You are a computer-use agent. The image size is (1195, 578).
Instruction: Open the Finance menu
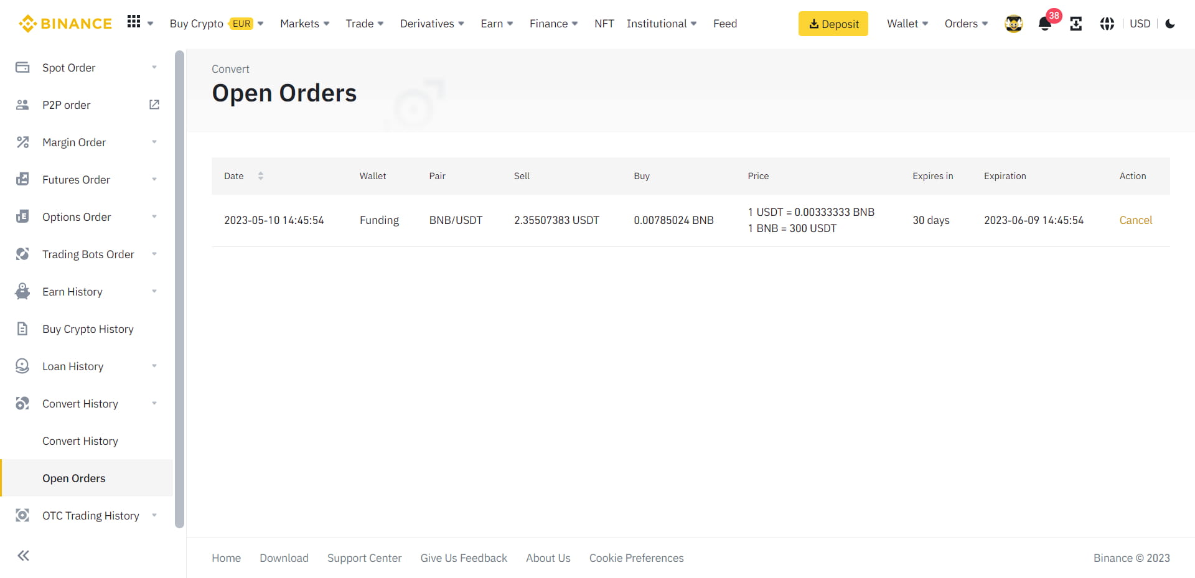pos(554,24)
